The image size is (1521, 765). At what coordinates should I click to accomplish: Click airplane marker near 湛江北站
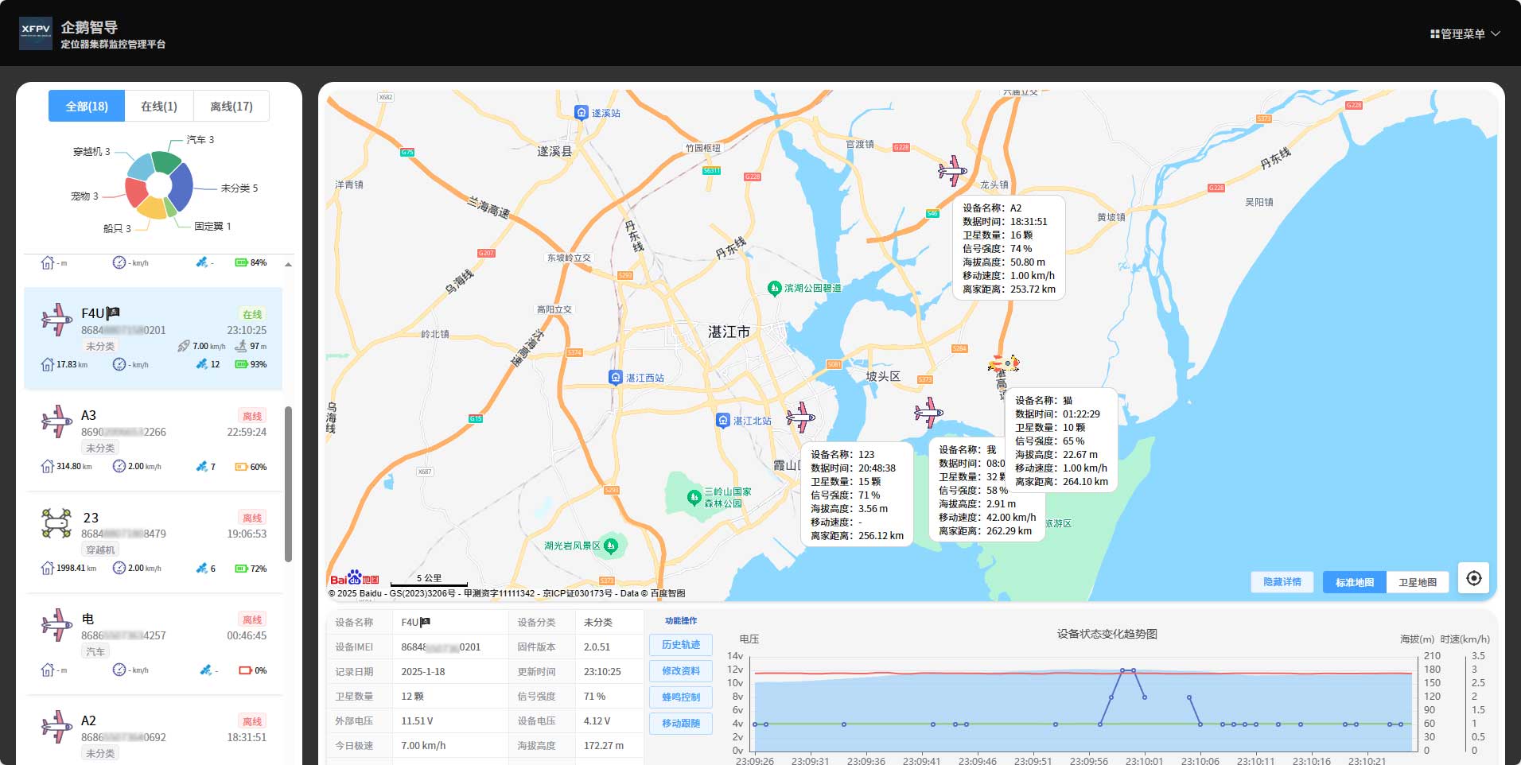coord(800,417)
